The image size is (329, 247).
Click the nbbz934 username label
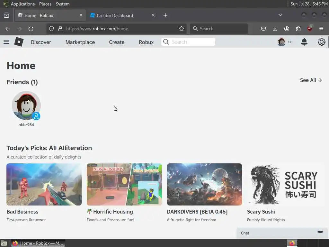coord(26,124)
